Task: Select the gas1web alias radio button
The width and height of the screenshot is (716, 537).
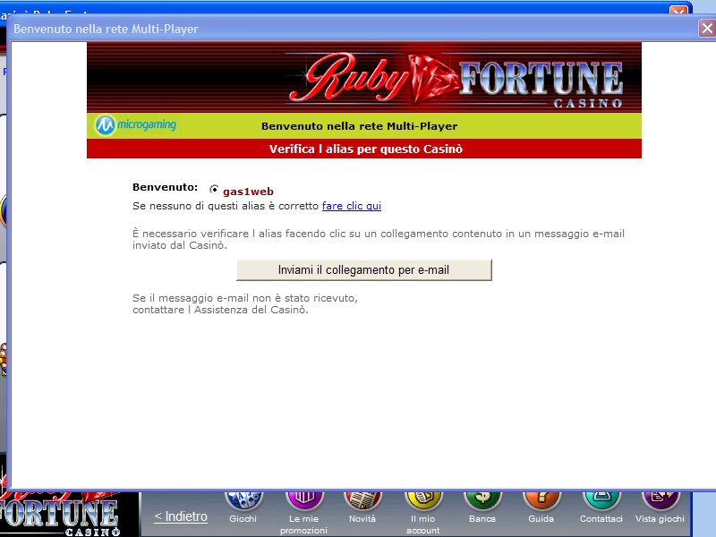Action: [213, 189]
